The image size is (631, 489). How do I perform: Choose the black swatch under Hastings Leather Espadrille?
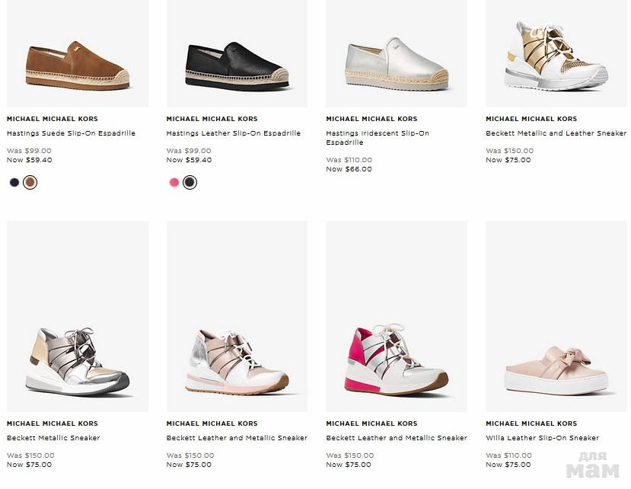click(x=190, y=183)
